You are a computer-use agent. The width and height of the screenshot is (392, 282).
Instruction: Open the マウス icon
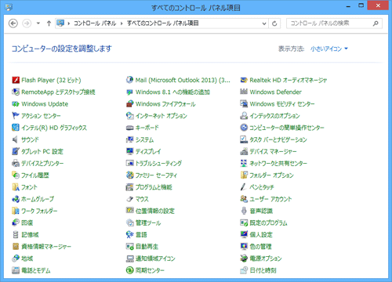click(130, 199)
